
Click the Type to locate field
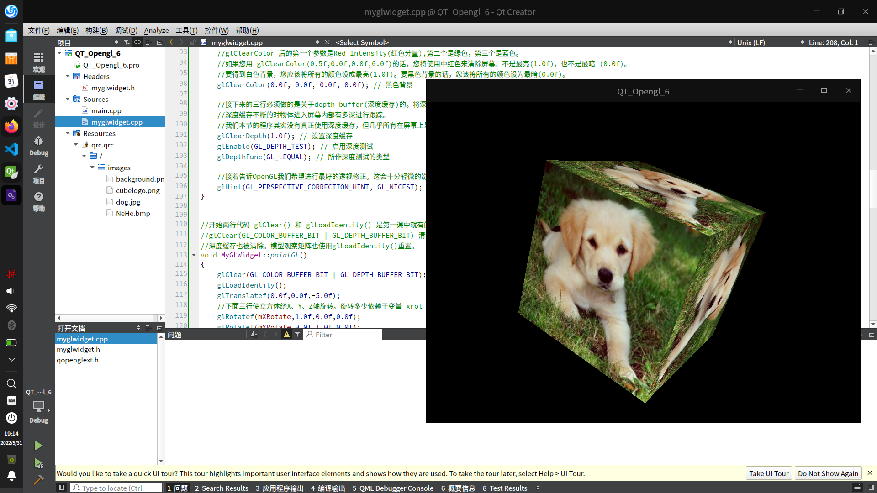point(116,488)
